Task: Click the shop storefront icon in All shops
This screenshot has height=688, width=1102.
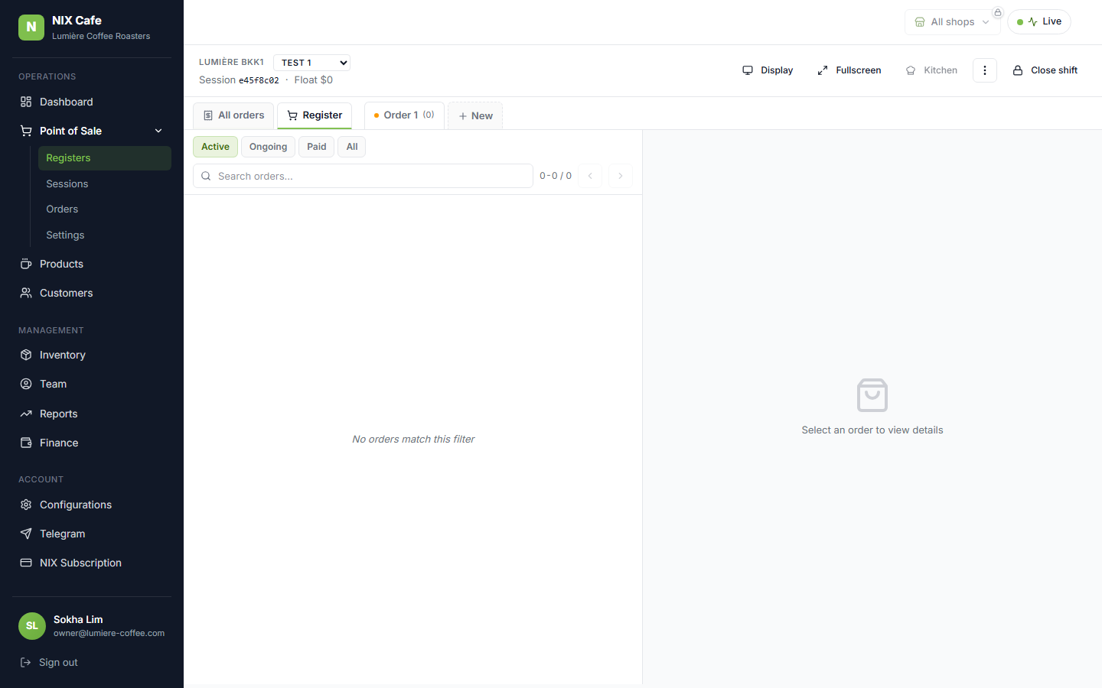Action: 920,22
